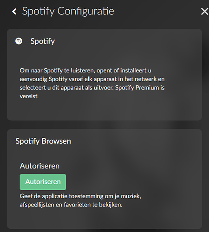Image resolution: width=209 pixels, height=232 pixels.
Task: Click the 'afspeellijsten en favorieten te bekijken' line
Action: pyautogui.click(x=71, y=205)
